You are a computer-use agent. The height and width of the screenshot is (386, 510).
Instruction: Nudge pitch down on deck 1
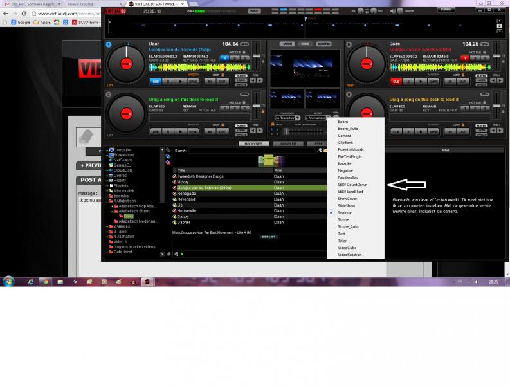tap(253, 80)
